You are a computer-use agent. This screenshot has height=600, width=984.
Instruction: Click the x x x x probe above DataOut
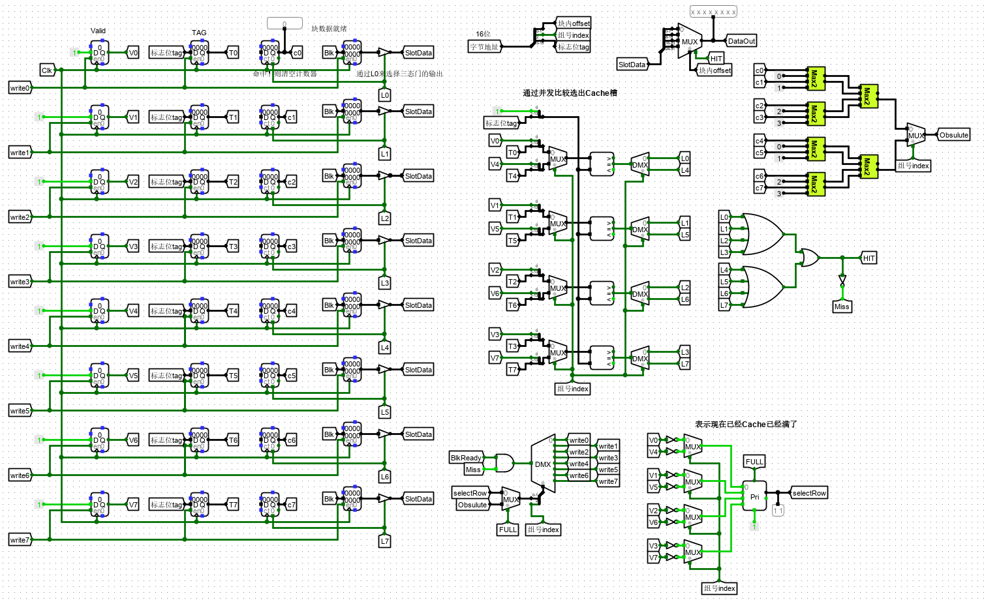(x=713, y=12)
